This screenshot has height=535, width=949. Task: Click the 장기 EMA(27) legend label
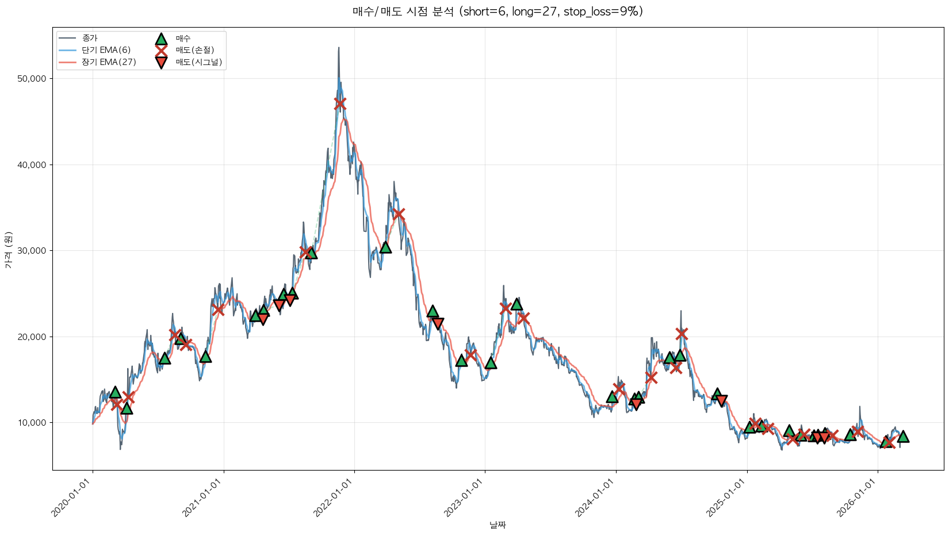coord(109,62)
